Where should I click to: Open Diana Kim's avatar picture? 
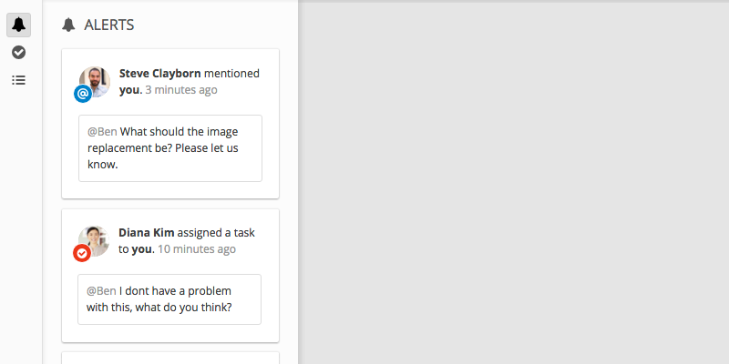[94, 241]
